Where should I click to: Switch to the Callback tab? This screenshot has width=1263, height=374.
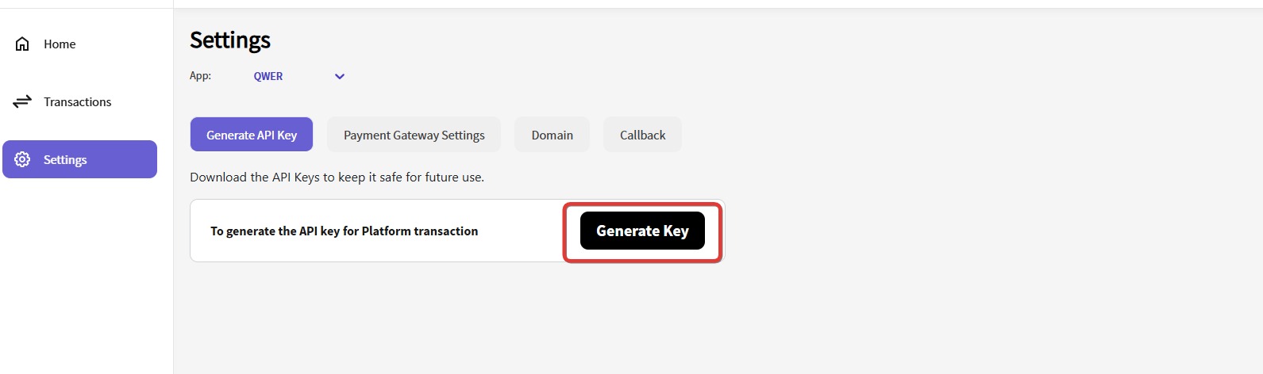point(642,135)
